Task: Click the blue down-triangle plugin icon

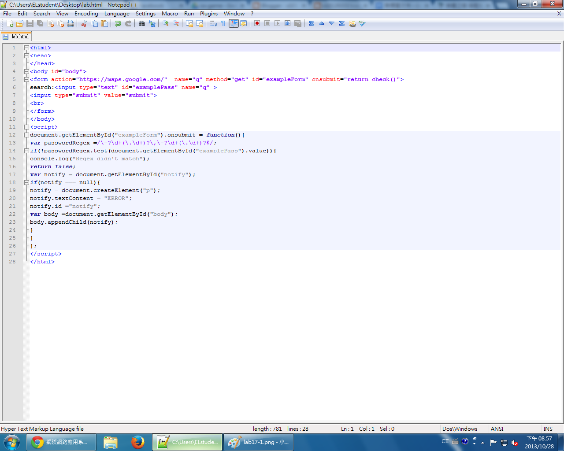Action: (332, 23)
